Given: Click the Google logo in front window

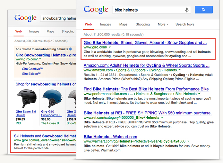Looking at the screenshot, I should click(x=96, y=10).
